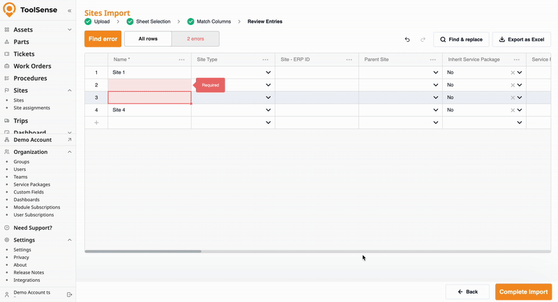Undo the last change
This screenshot has height=302, width=558.
click(x=407, y=40)
